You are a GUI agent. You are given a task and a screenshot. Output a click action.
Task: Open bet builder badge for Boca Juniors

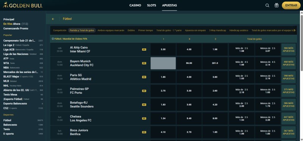[x=144, y=132]
